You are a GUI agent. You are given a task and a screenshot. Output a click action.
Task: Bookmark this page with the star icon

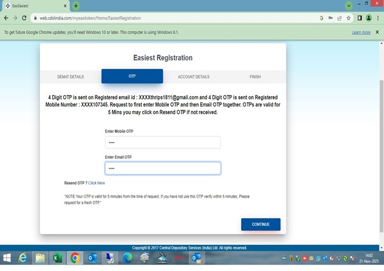coord(349,18)
